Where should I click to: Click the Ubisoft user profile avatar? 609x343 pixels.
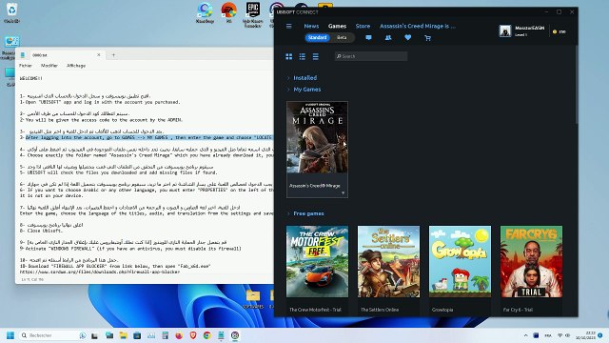[505, 30]
